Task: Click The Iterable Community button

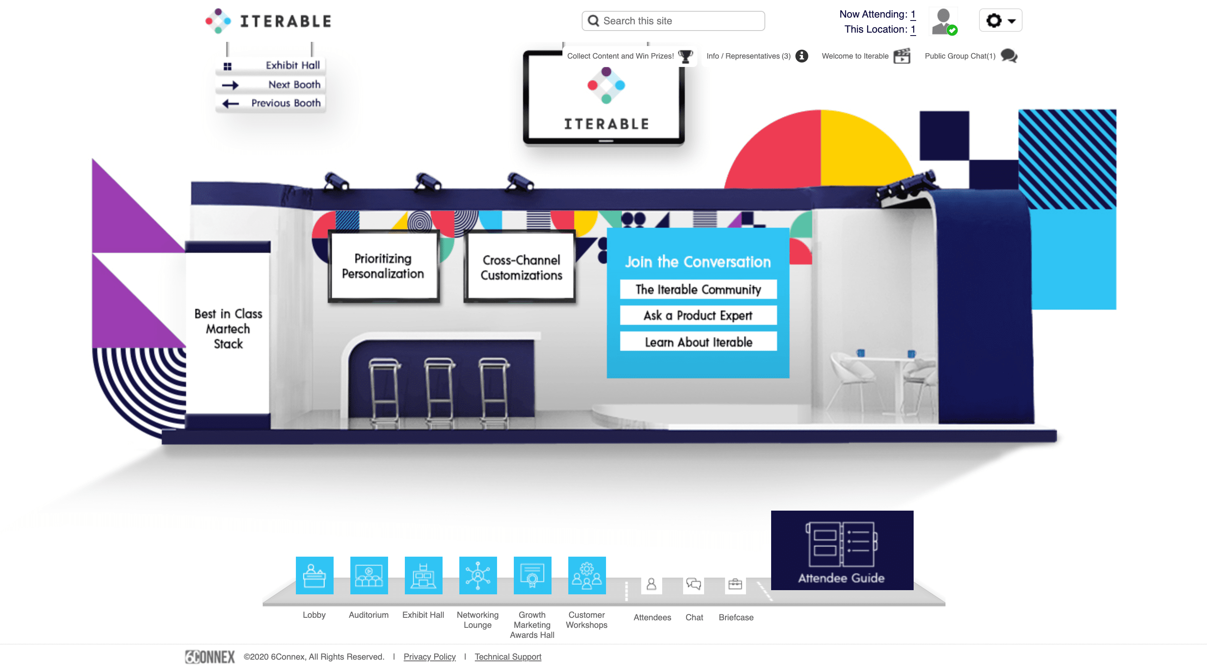Action: coord(698,290)
